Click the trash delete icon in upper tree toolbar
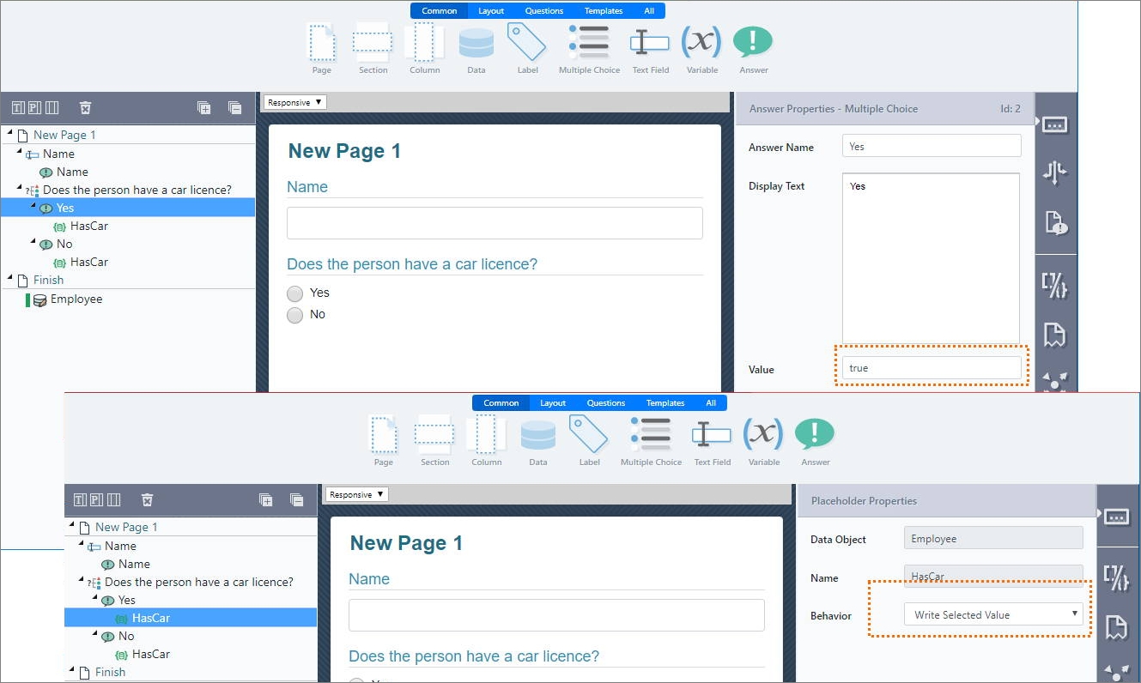Viewport: 1141px width, 683px height. (x=85, y=107)
